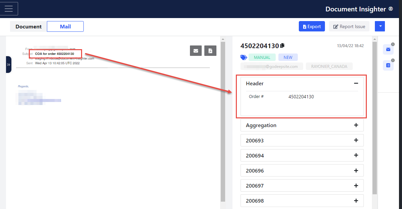Image resolution: width=402 pixels, height=209 pixels.
Task: Expand the Aggregation section
Action: pyautogui.click(x=356, y=125)
